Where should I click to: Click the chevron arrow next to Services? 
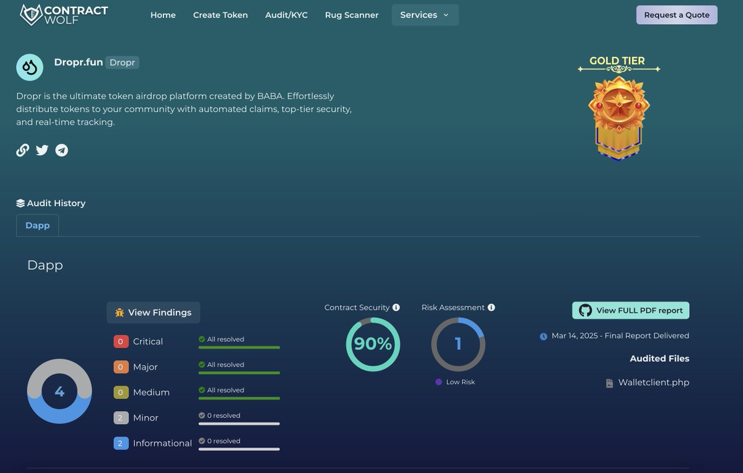pyautogui.click(x=446, y=15)
